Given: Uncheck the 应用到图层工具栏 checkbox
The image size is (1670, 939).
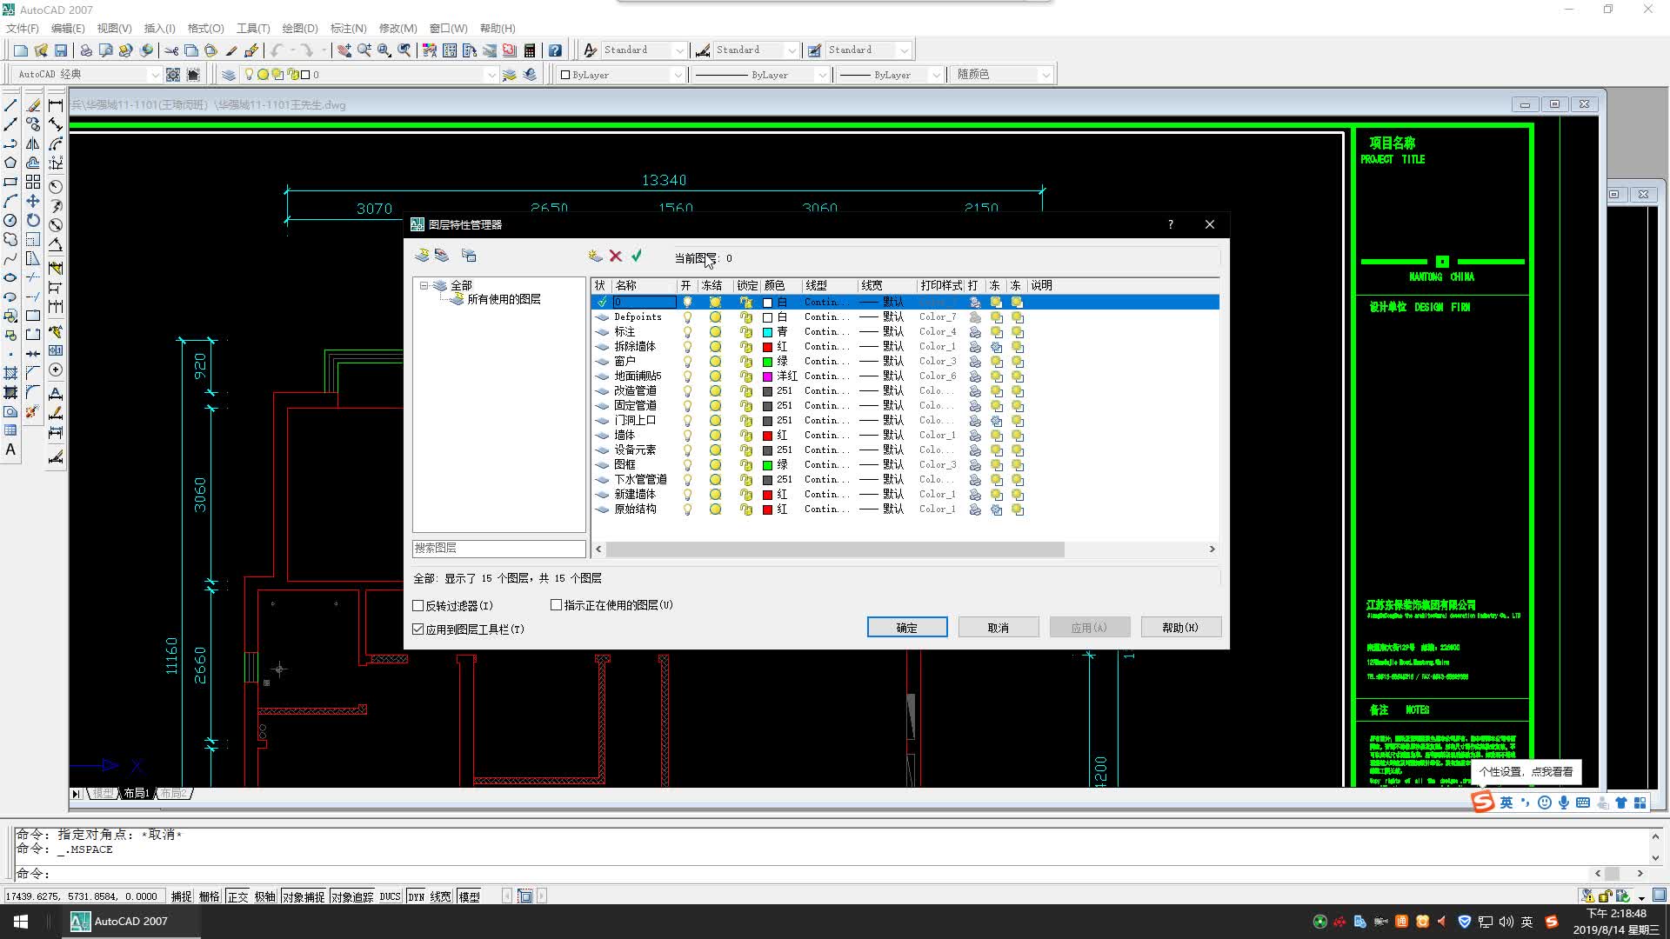Looking at the screenshot, I should [418, 629].
